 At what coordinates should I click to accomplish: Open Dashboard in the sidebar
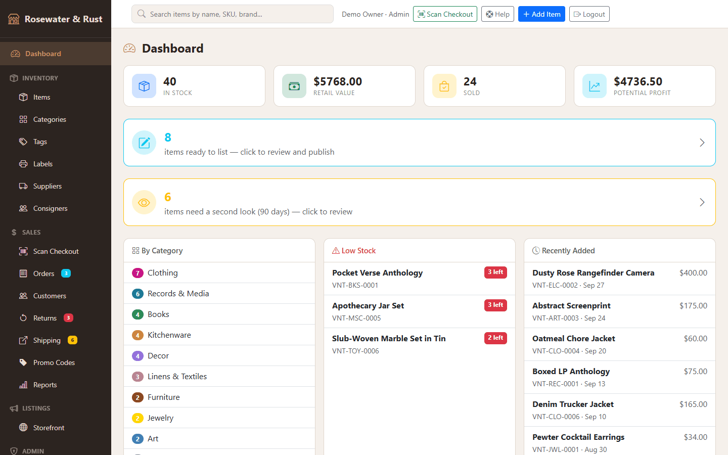56,54
